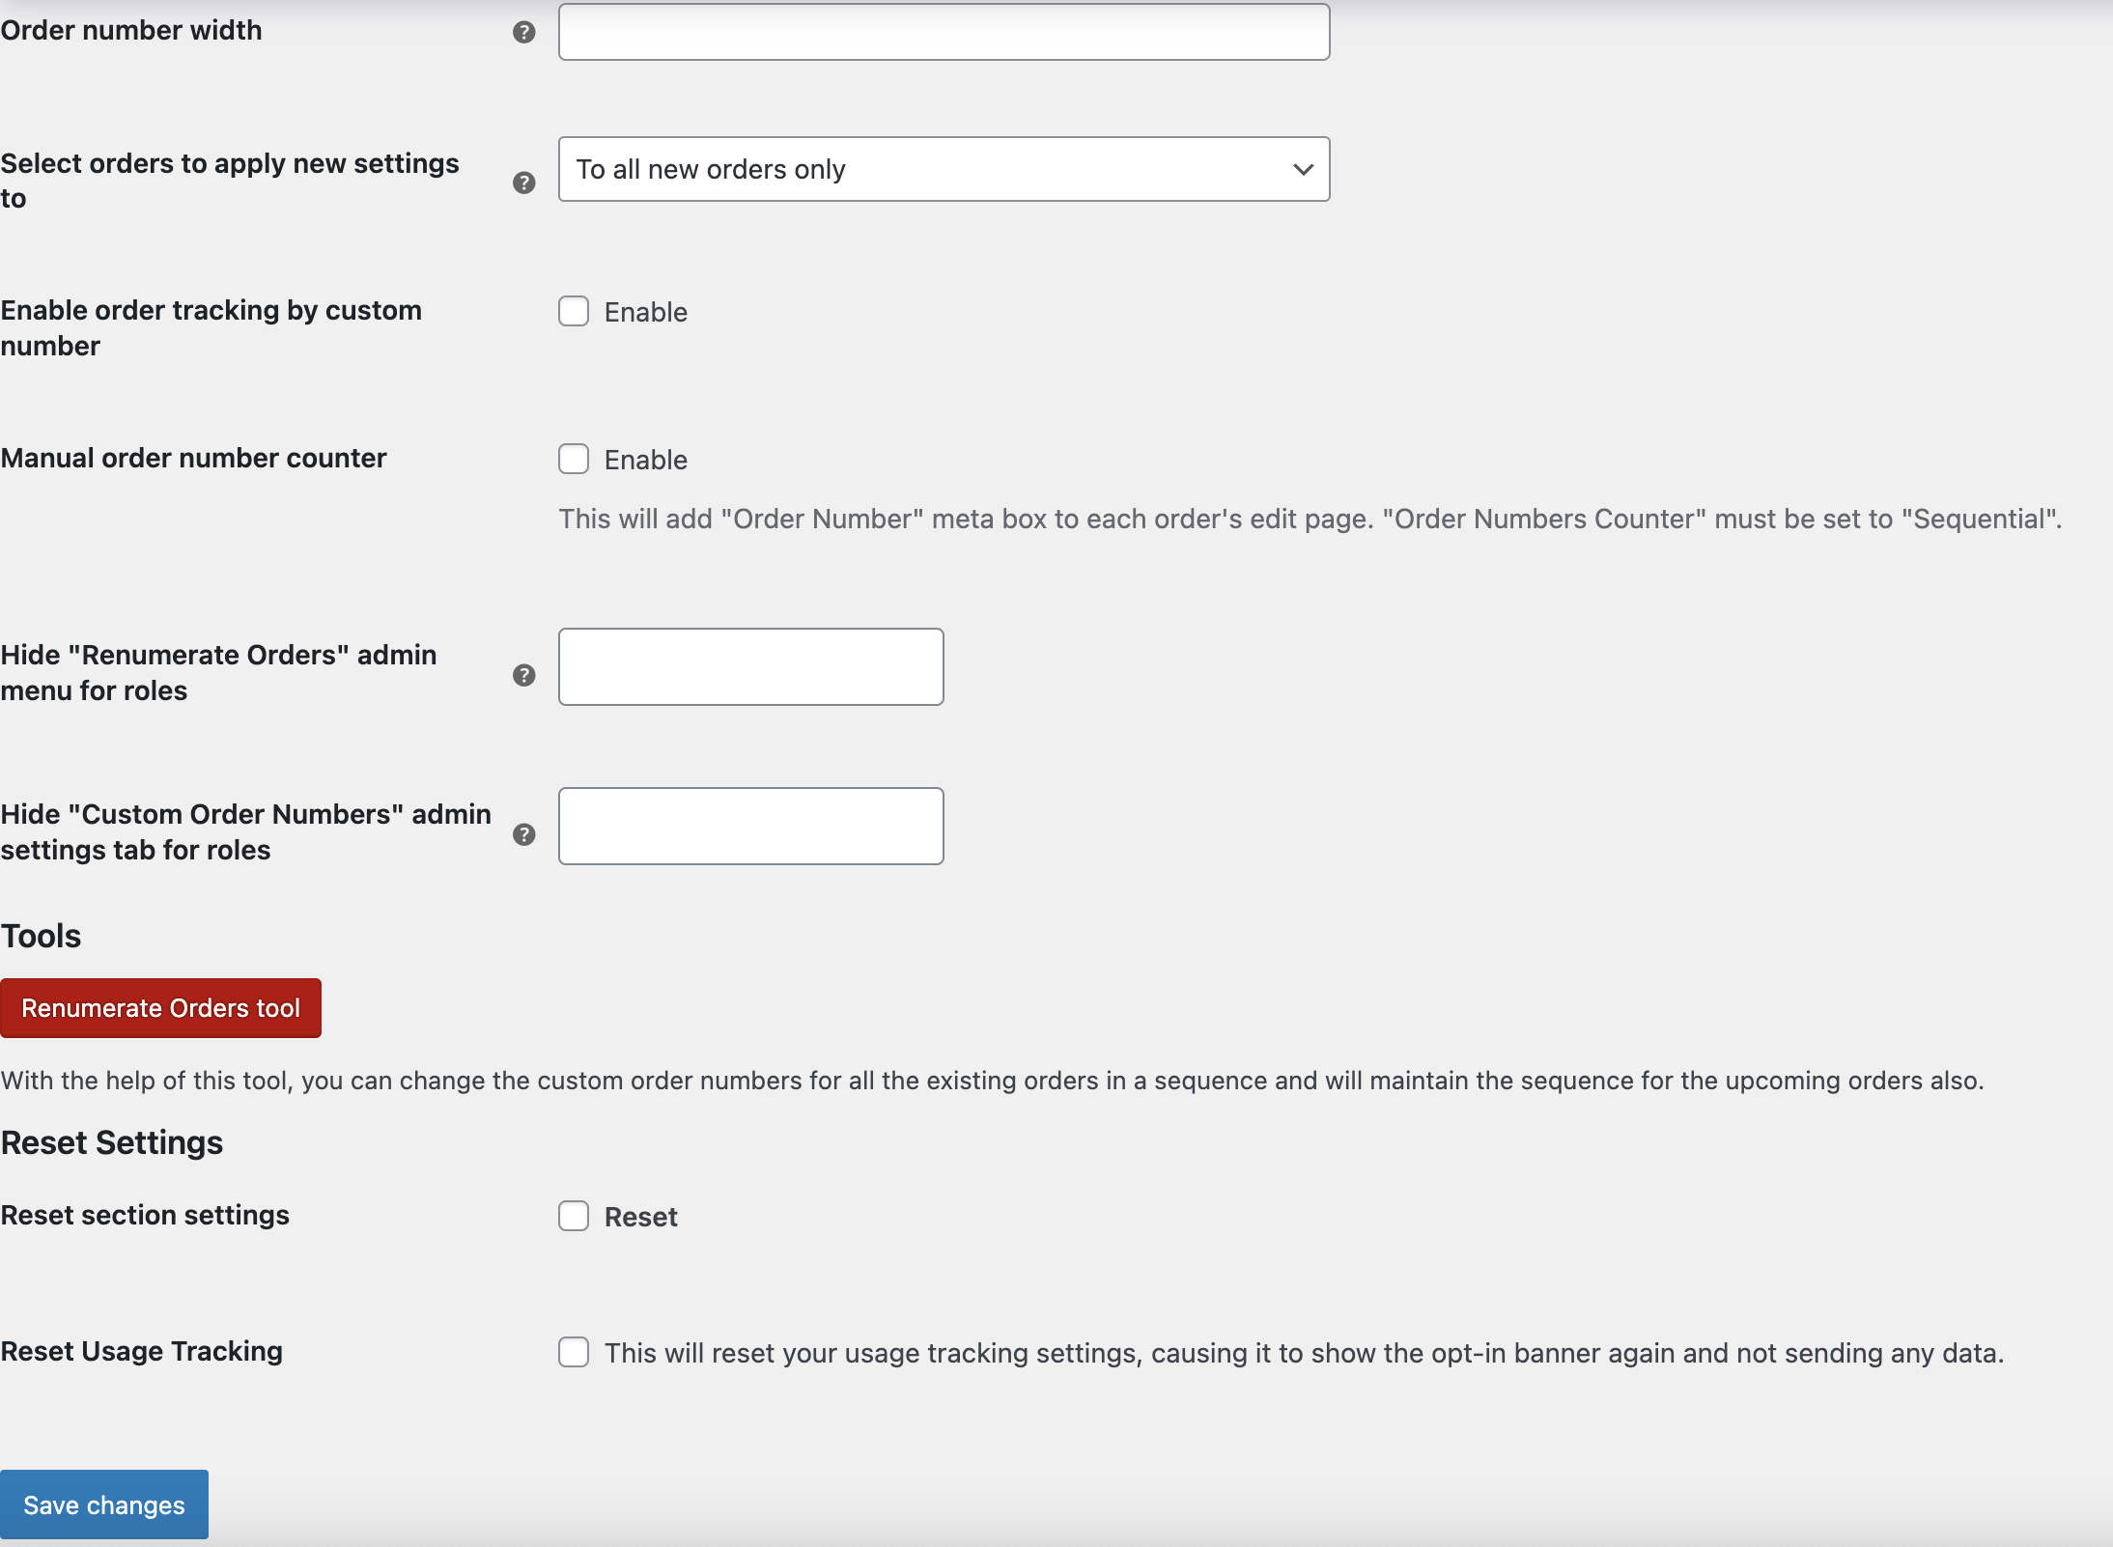
Task: Click inside the Order number width field
Action: (x=942, y=32)
